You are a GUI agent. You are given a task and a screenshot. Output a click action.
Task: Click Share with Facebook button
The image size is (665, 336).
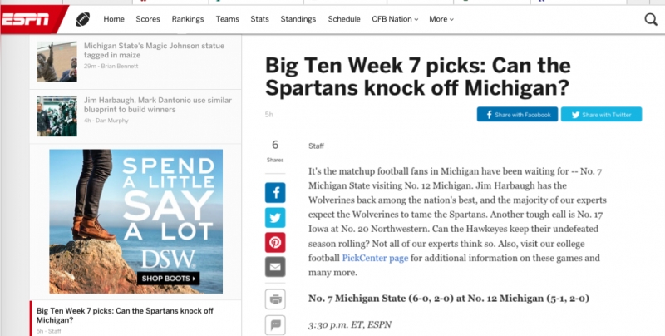pyautogui.click(x=517, y=115)
